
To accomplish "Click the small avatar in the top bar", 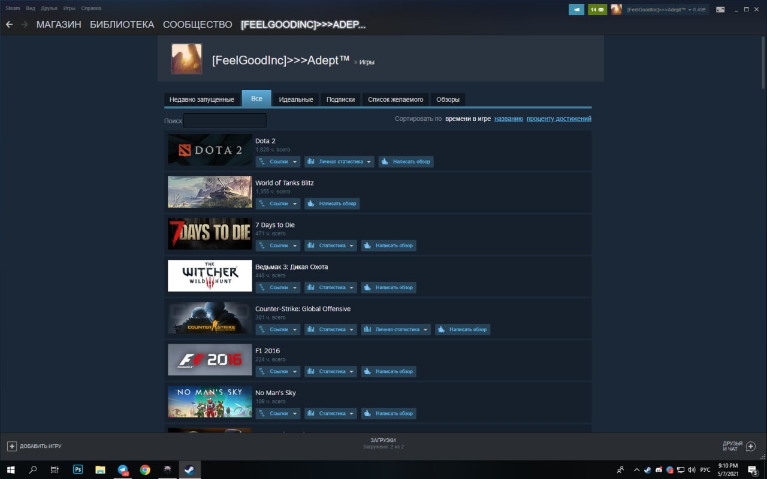I will [x=616, y=10].
